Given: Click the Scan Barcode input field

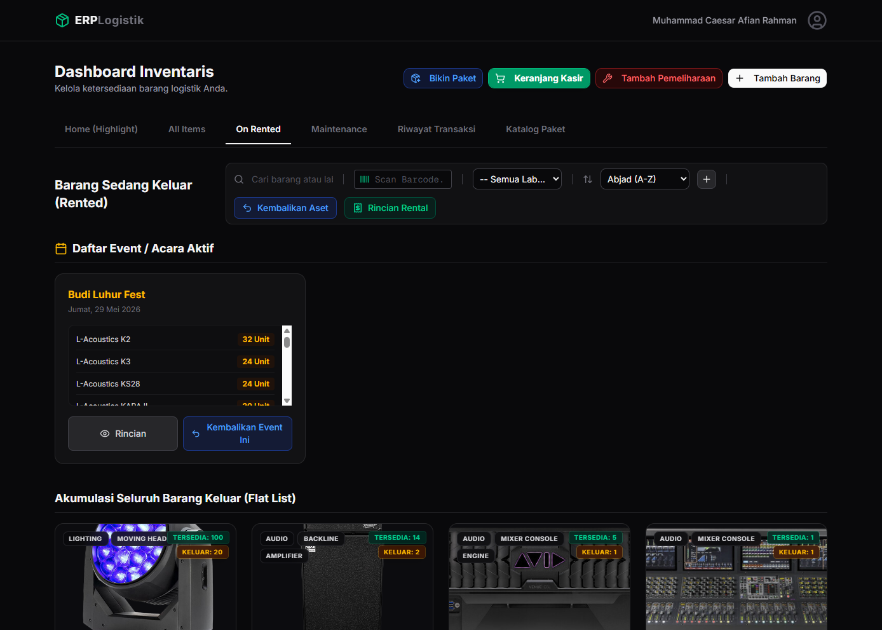Looking at the screenshot, I should point(403,179).
